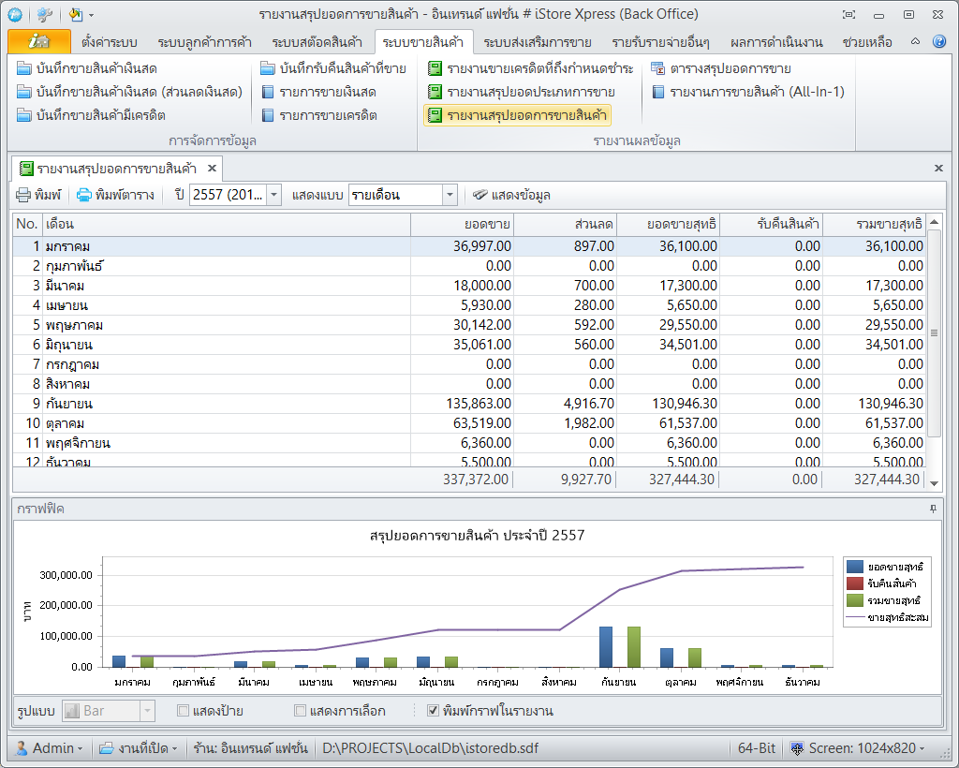Click the globe application icon in title bar
This screenshot has width=959, height=768.
(x=15, y=14)
